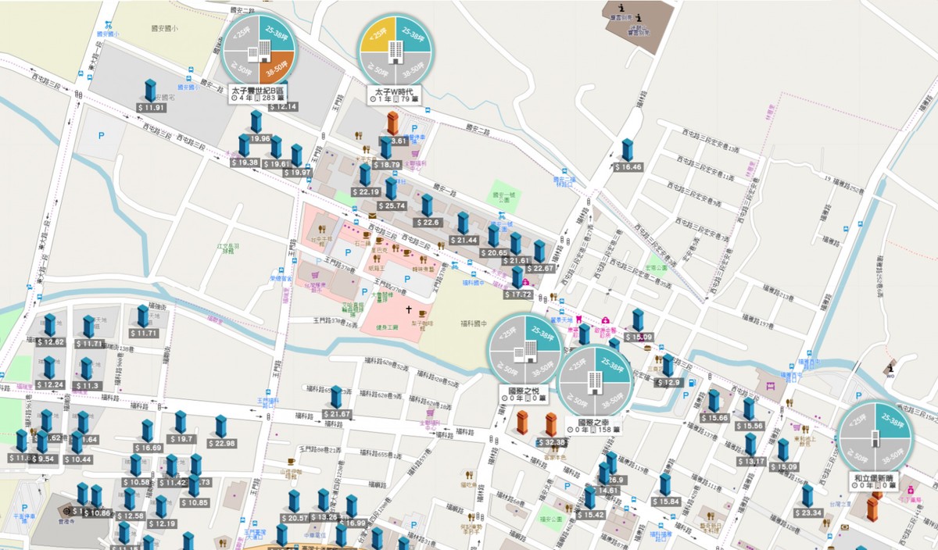The image size is (938, 550).
Task: Click the $10.44 price tag
Action: tap(77, 459)
